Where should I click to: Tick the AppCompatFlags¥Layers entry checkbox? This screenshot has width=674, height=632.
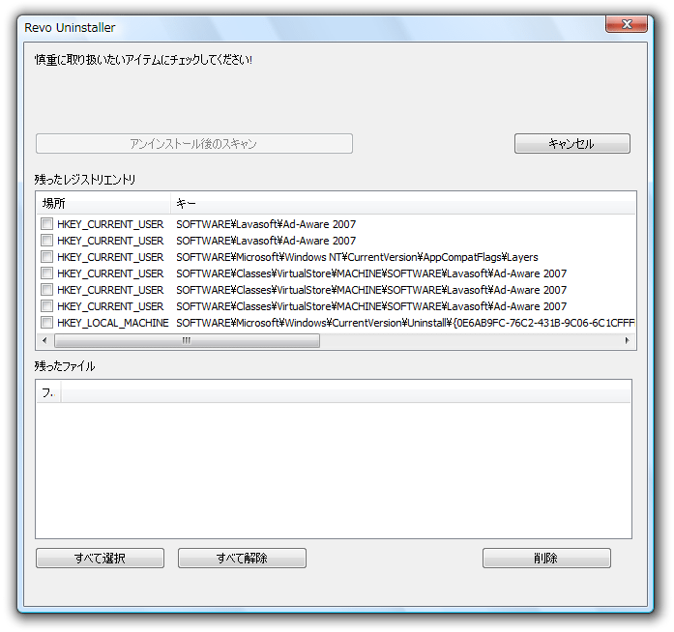pyautogui.click(x=46, y=257)
